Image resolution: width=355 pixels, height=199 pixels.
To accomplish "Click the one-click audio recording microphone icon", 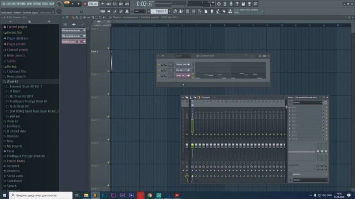I will (231, 4).
